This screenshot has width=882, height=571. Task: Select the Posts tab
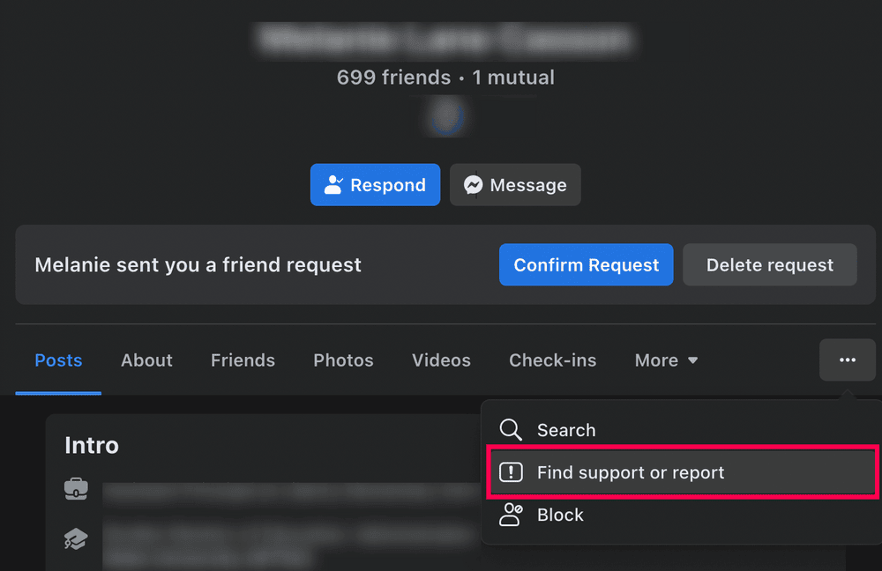pos(58,360)
